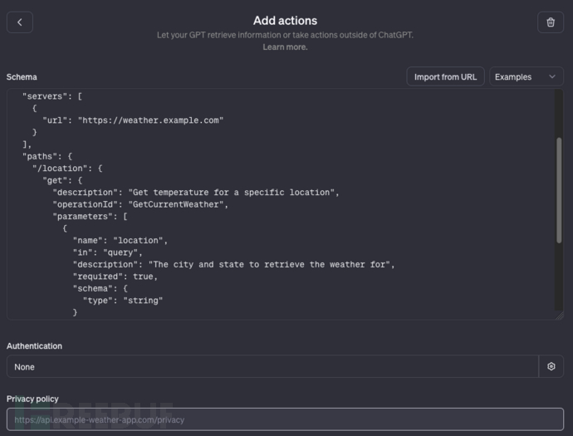Click the weather.example.com url line
Viewport: 573px width, 436px height.
[133, 120]
